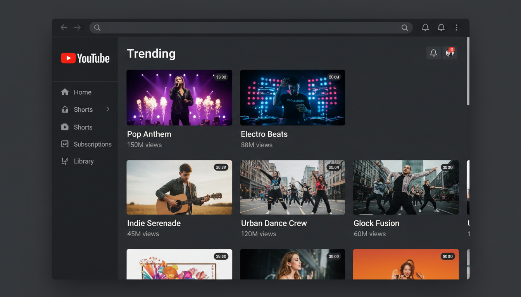
Task: Open the Home section from the sidebar
Action: point(82,92)
